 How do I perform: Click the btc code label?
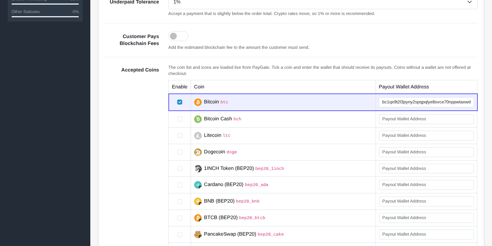pyautogui.click(x=224, y=102)
